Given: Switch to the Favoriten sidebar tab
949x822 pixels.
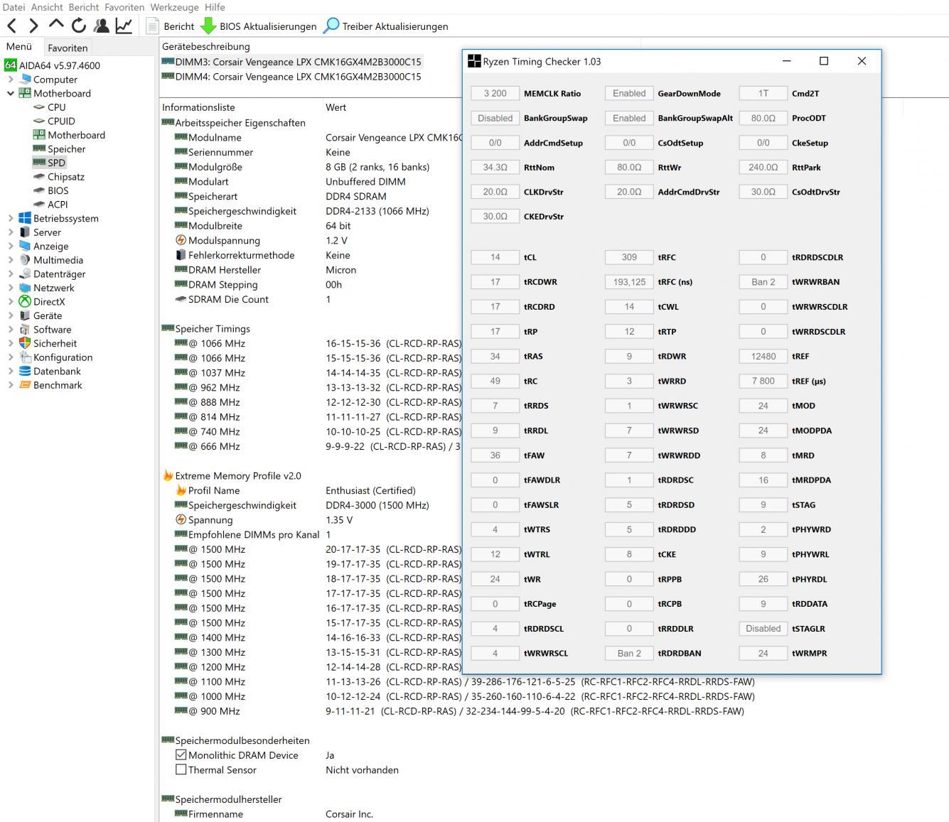Looking at the screenshot, I should pyautogui.click(x=68, y=48).
